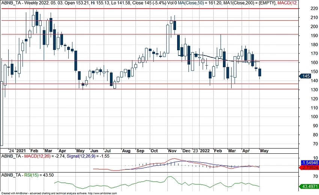Click the Sep label on time axis
Image resolution: width=319 pixels, height=195 pixels.
140,151
